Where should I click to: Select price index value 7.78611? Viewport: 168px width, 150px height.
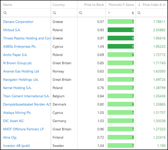(159, 22)
